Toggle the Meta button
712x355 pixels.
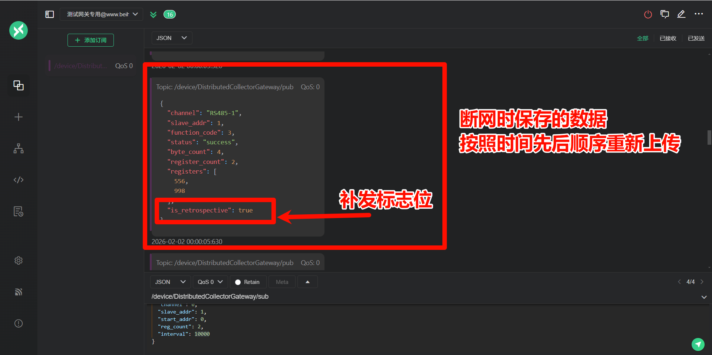point(282,282)
